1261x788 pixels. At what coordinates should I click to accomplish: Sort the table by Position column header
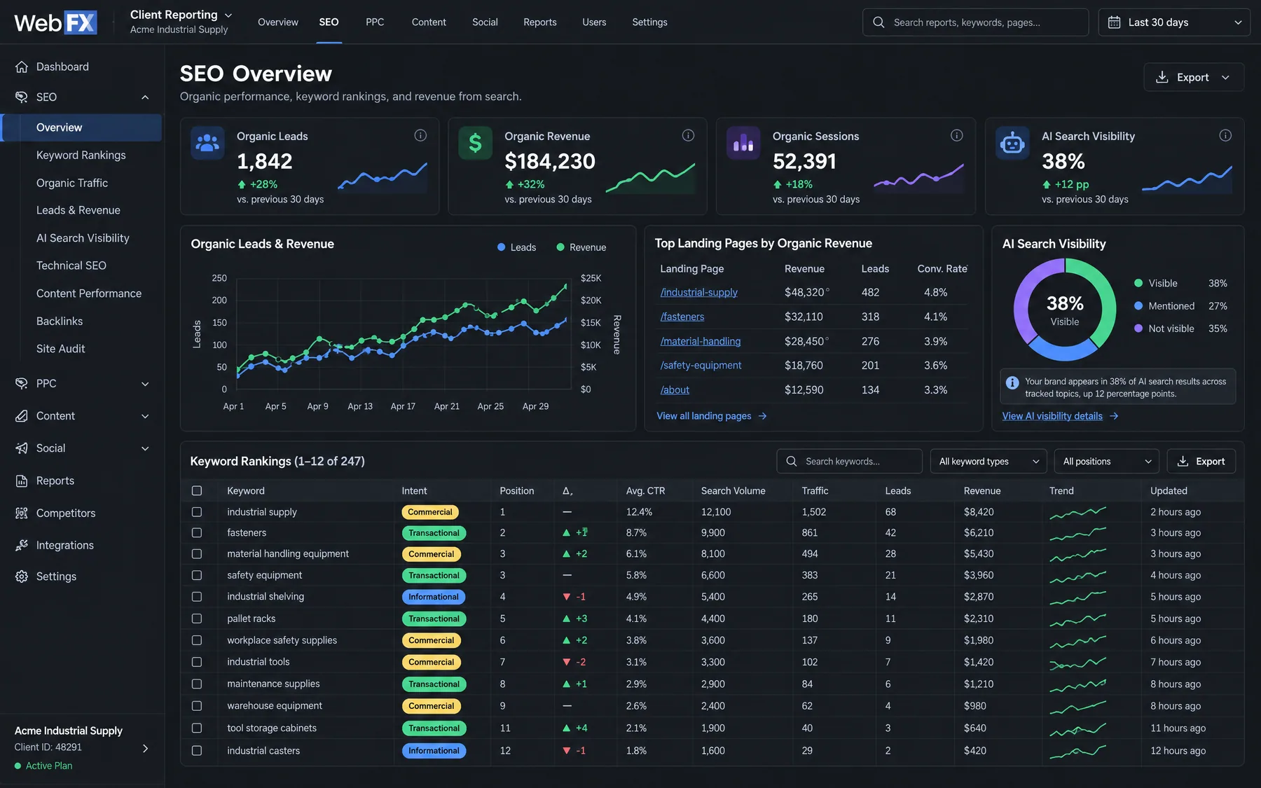click(517, 491)
